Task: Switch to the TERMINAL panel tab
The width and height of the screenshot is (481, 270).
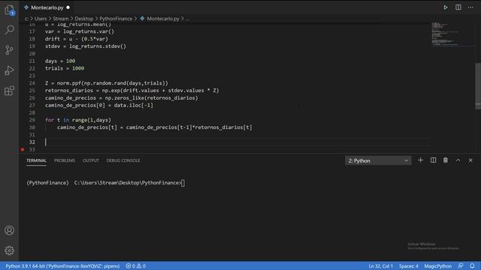Action: pos(36,160)
